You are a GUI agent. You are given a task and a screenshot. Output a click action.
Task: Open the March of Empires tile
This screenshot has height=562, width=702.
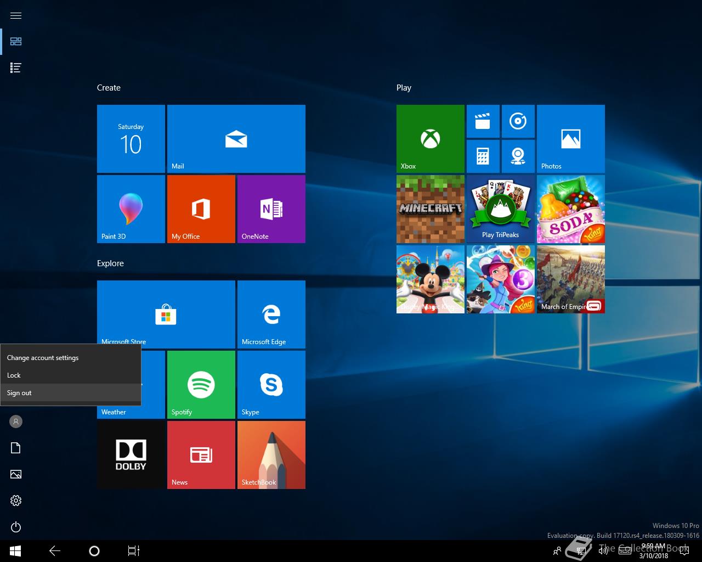[571, 279]
